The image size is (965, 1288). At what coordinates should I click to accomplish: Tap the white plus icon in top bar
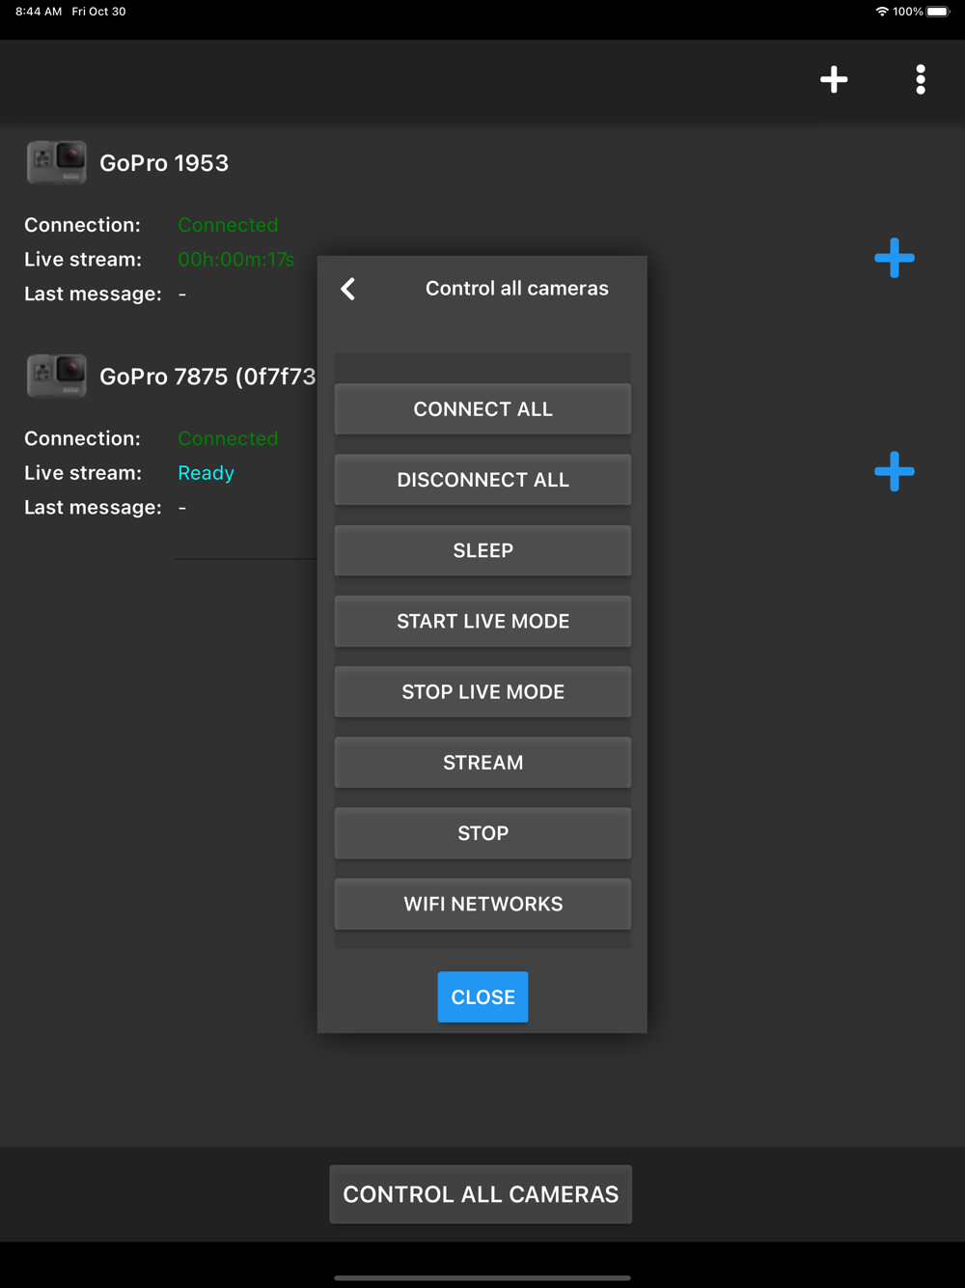(834, 79)
